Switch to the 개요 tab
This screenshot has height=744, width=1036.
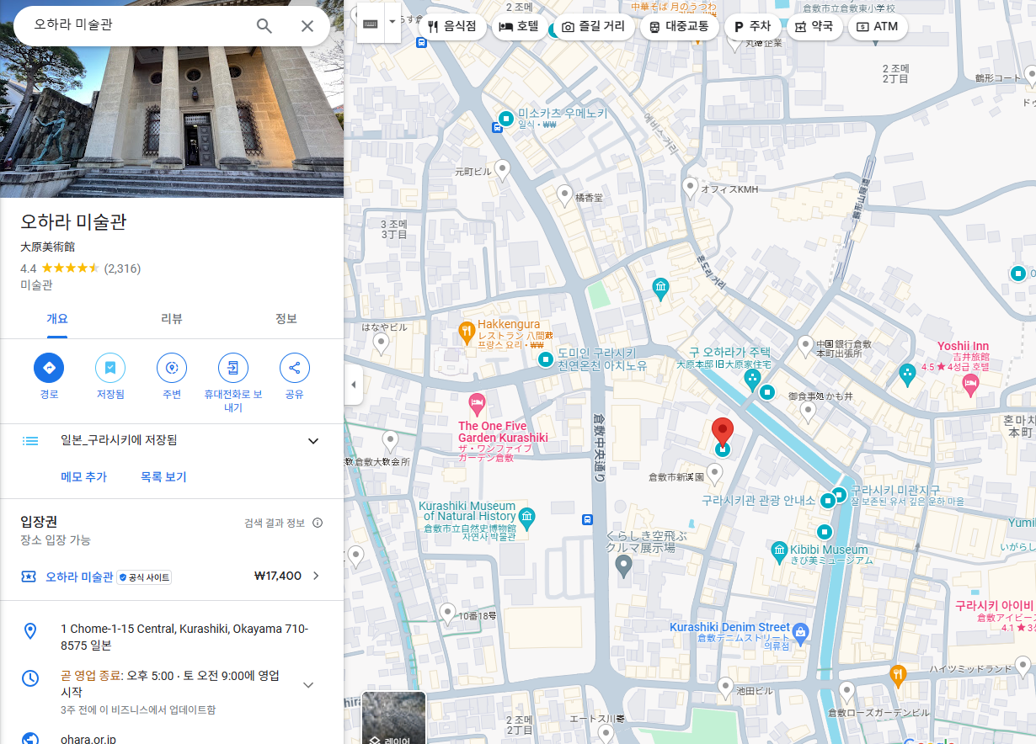tap(57, 319)
